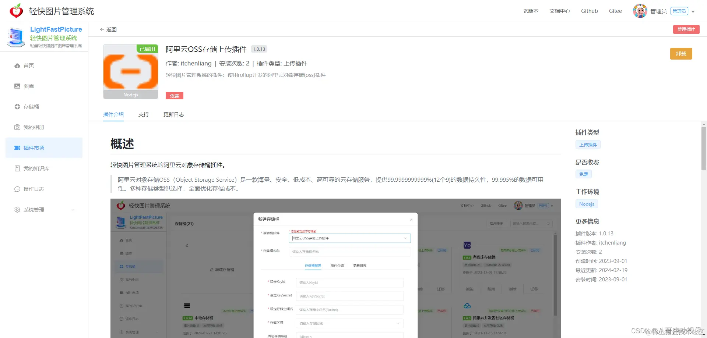Open 文档中心 in the top navigation
This screenshot has height=338, width=707.
pos(559,11)
